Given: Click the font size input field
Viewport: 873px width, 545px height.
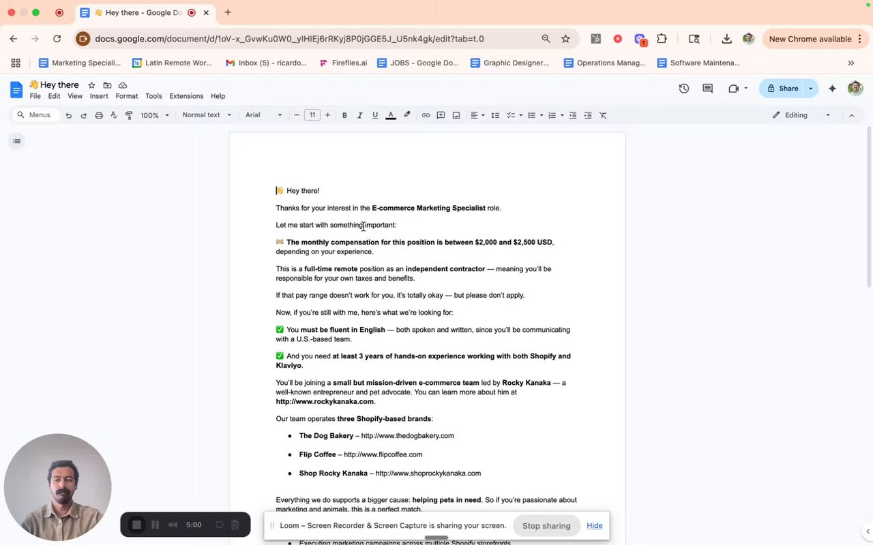Looking at the screenshot, I should tap(312, 115).
